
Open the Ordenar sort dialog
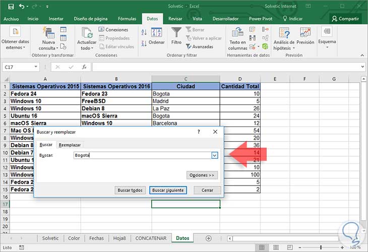(x=157, y=36)
